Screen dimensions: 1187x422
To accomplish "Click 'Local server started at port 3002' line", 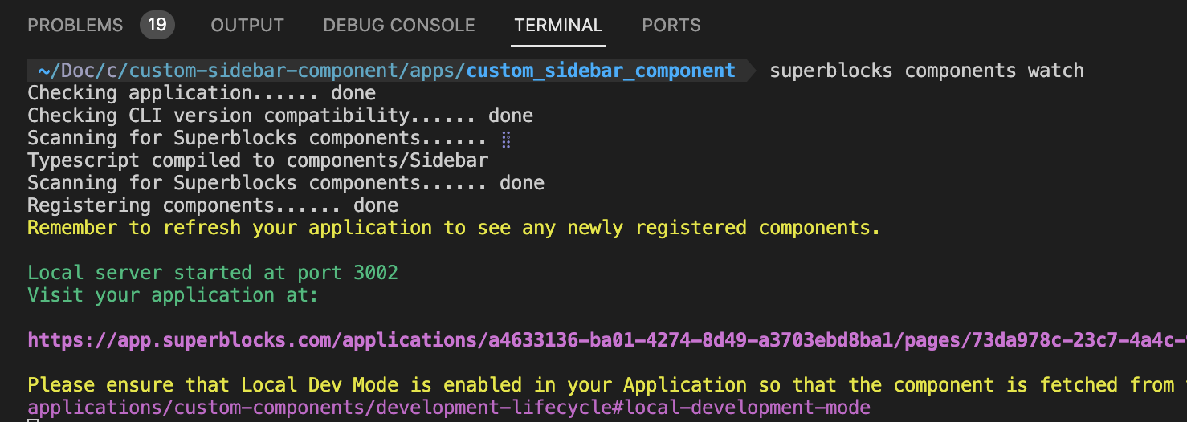I will (x=213, y=273).
